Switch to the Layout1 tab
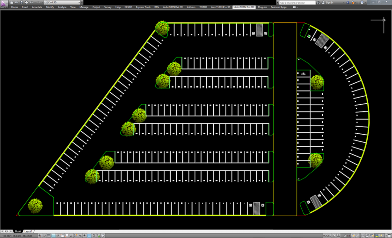Screen dimensions: 392x238 point(28,231)
